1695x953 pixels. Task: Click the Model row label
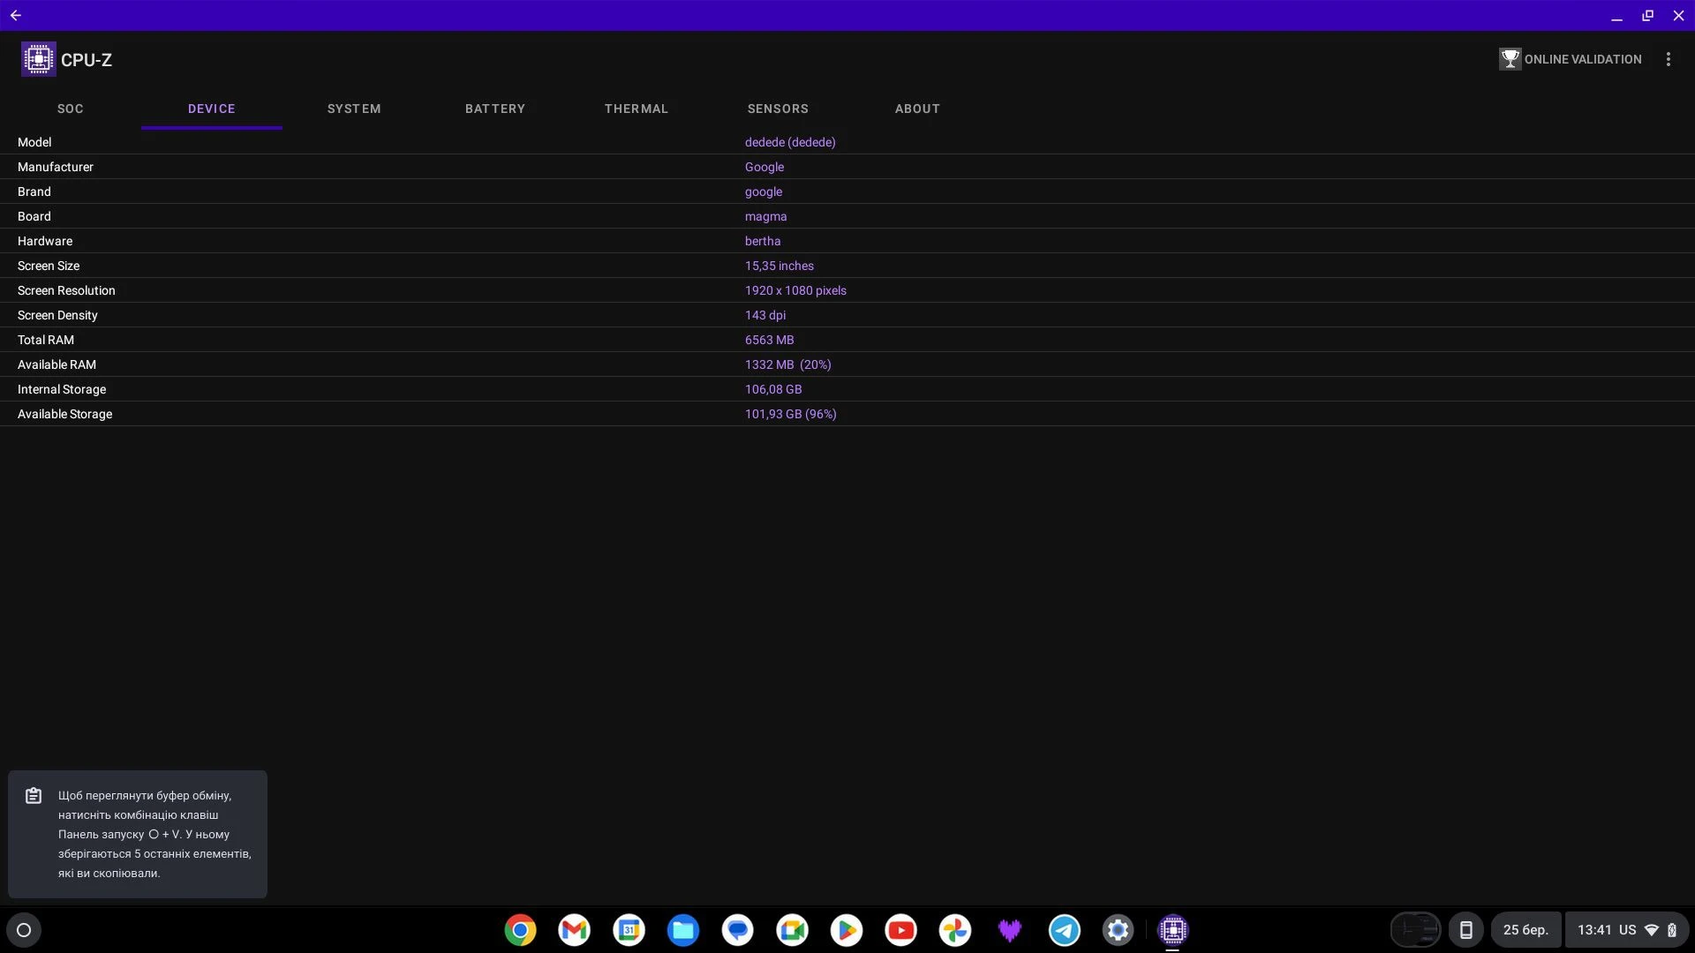point(34,142)
